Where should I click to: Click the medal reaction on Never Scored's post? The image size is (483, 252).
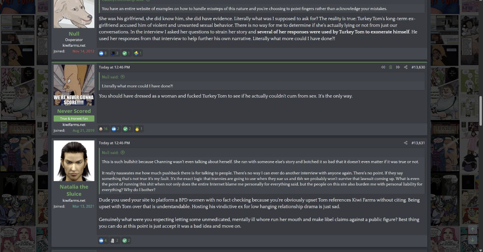pyautogui.click(x=137, y=129)
